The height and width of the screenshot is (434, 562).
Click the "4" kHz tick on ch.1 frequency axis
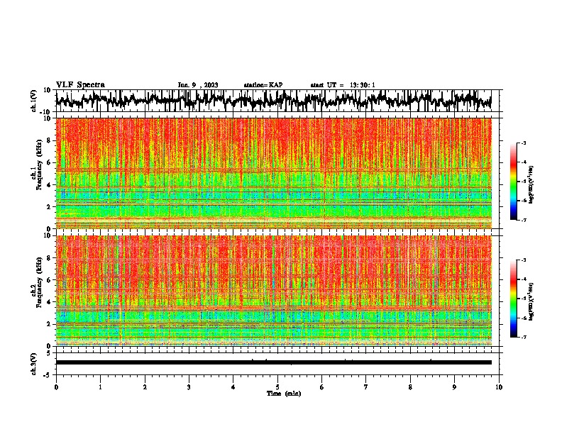click(49, 185)
